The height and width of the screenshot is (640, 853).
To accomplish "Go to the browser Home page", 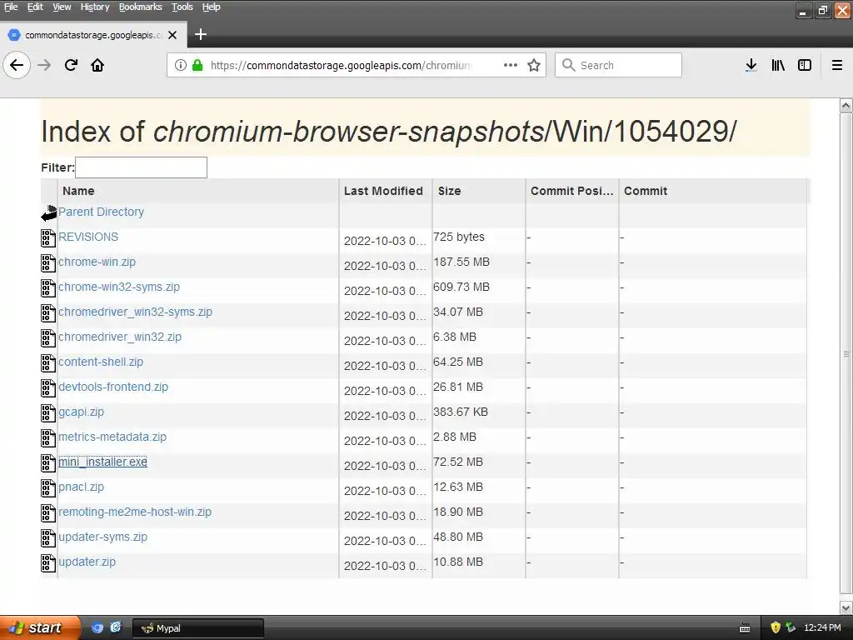I will 97,65.
